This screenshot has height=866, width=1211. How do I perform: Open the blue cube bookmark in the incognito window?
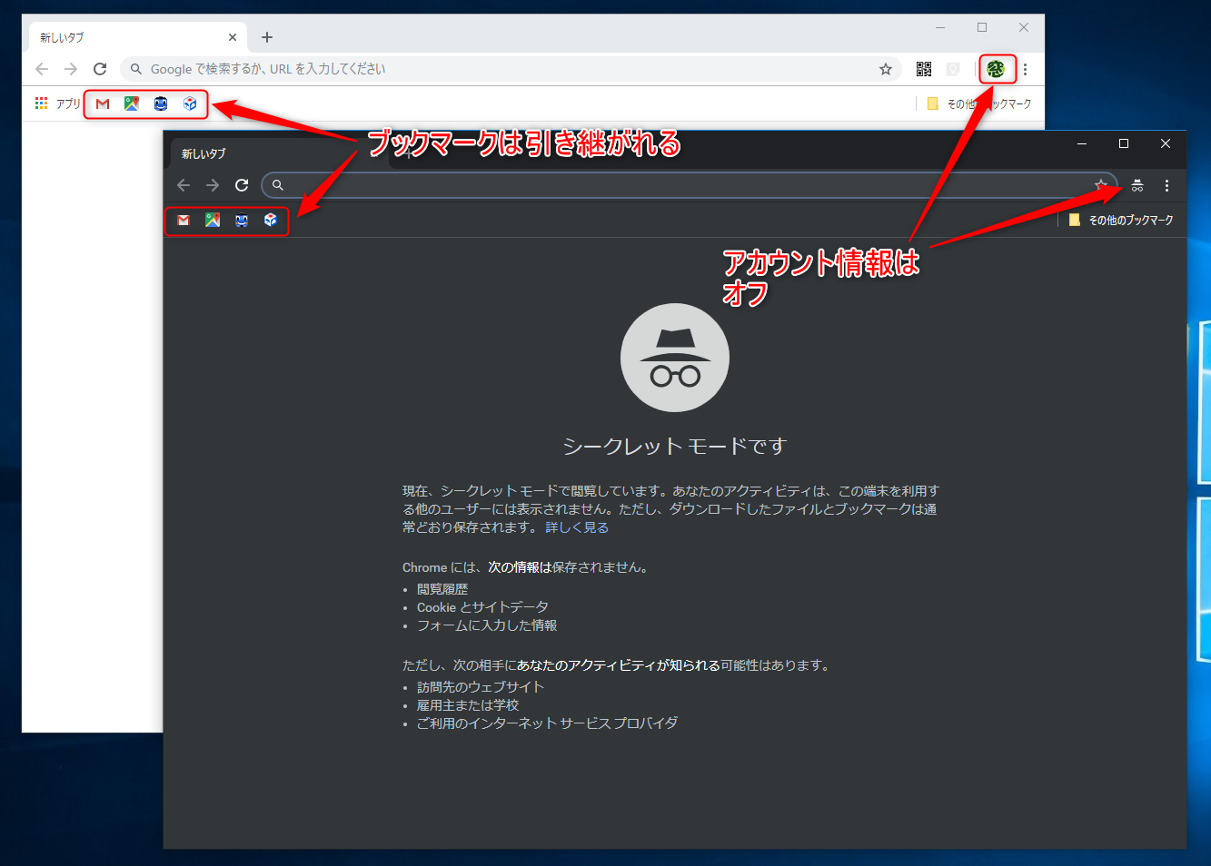click(271, 220)
